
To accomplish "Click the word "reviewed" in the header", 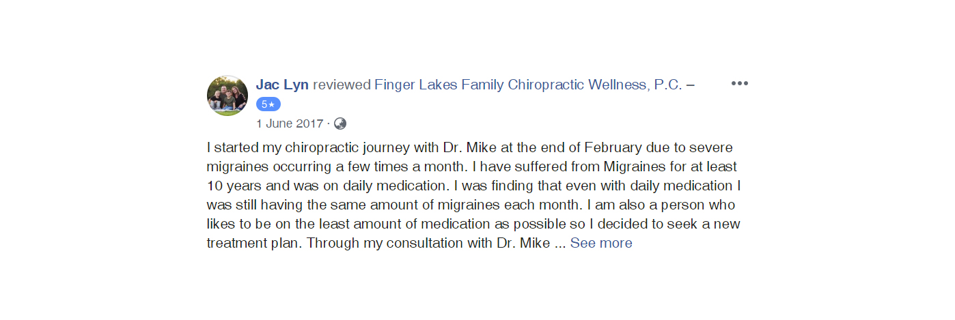I will 342,85.
